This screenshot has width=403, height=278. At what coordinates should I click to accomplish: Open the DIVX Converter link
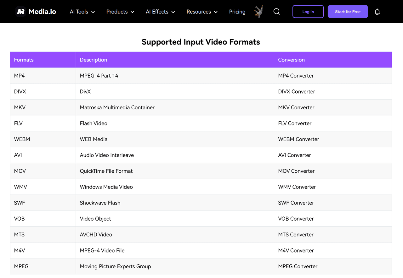tap(297, 92)
